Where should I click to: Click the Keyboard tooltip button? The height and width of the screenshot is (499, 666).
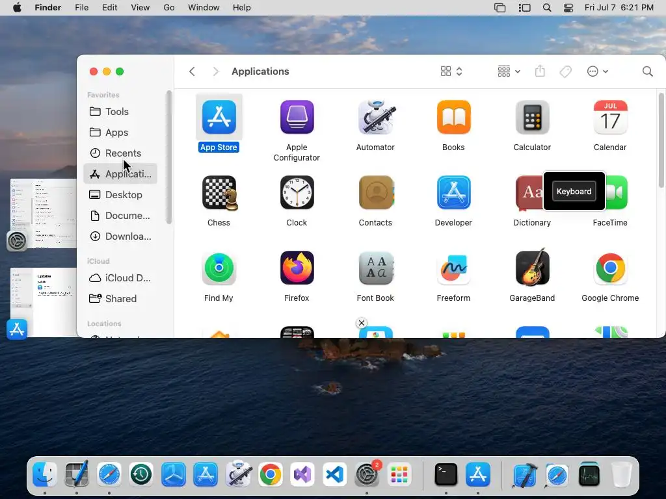click(574, 192)
